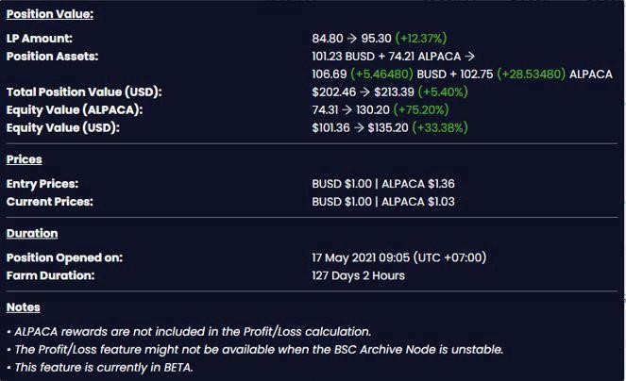Click the Position Value section heading

point(49,14)
